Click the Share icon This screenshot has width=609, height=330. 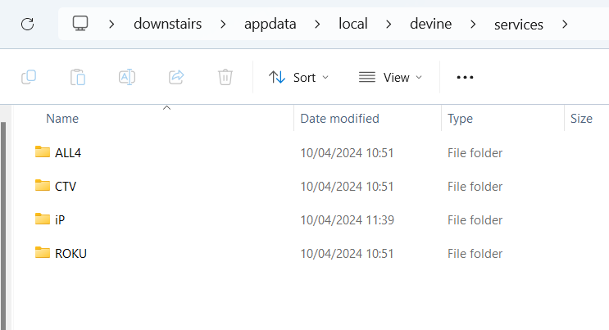tap(176, 77)
